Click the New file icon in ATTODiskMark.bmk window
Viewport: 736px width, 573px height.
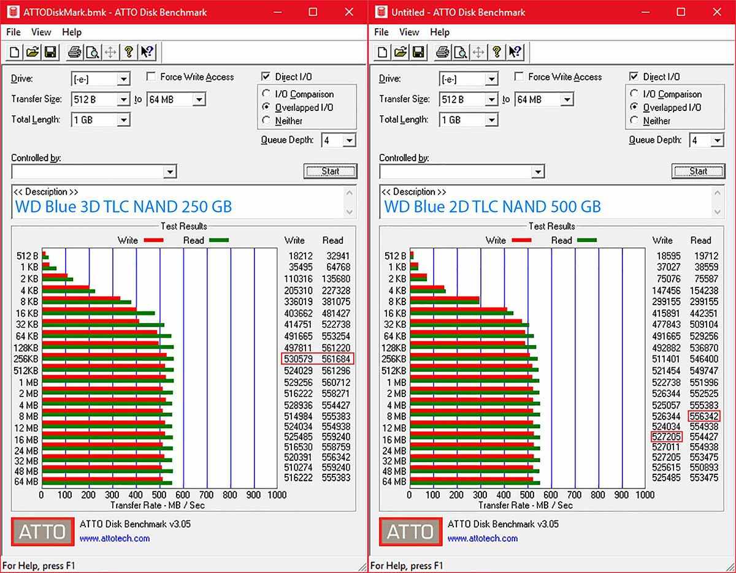(x=15, y=52)
